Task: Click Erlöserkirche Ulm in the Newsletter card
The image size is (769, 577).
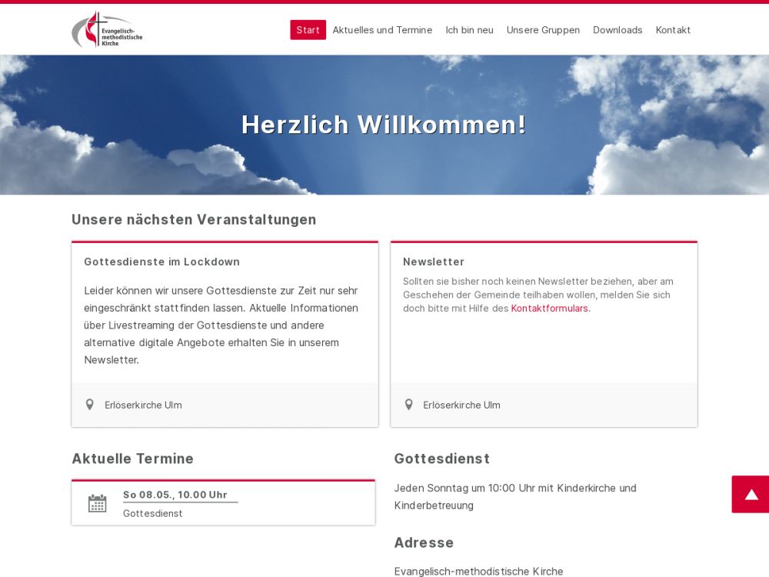Action: (x=461, y=405)
